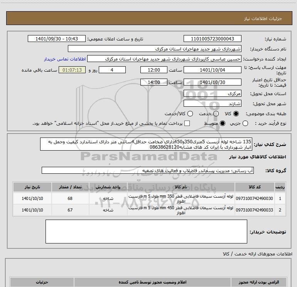Click buyer organization name field
Screen dimensions: 297x287
click(x=155, y=49)
